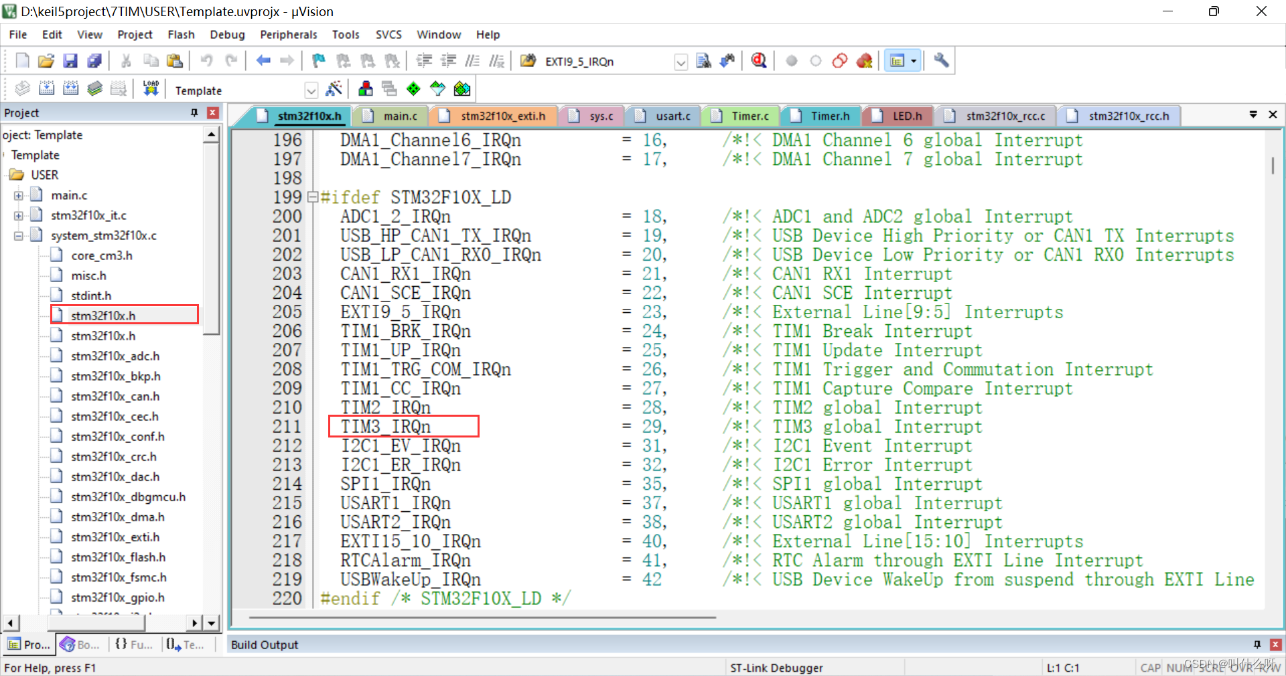Select core_cm3.h in project tree
Image resolution: width=1286 pixels, height=676 pixels.
pyautogui.click(x=102, y=256)
